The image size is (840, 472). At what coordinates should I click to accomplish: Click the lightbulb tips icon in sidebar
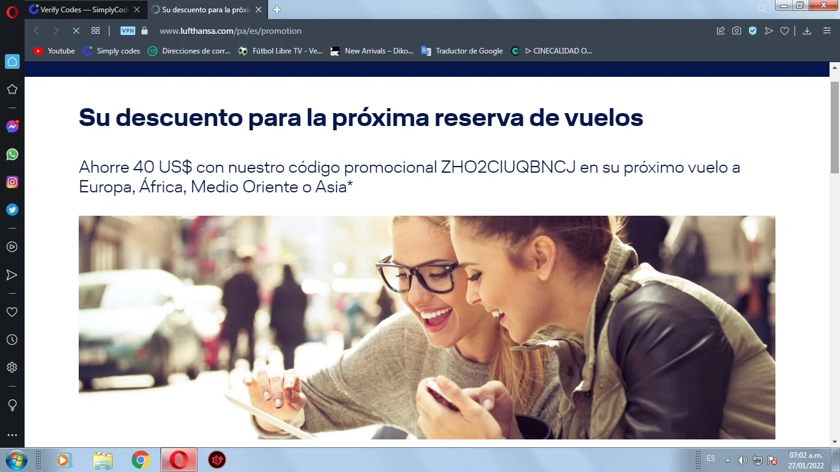point(12,405)
